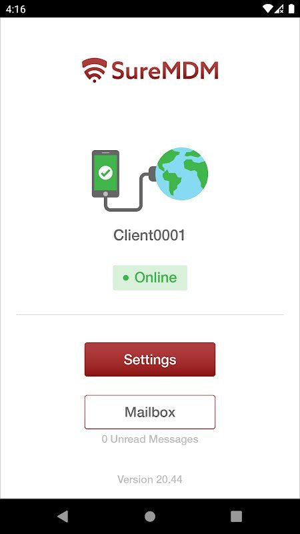Viewport: 300px width, 534px height.
Task: Open the Settings button
Action: 150,359
